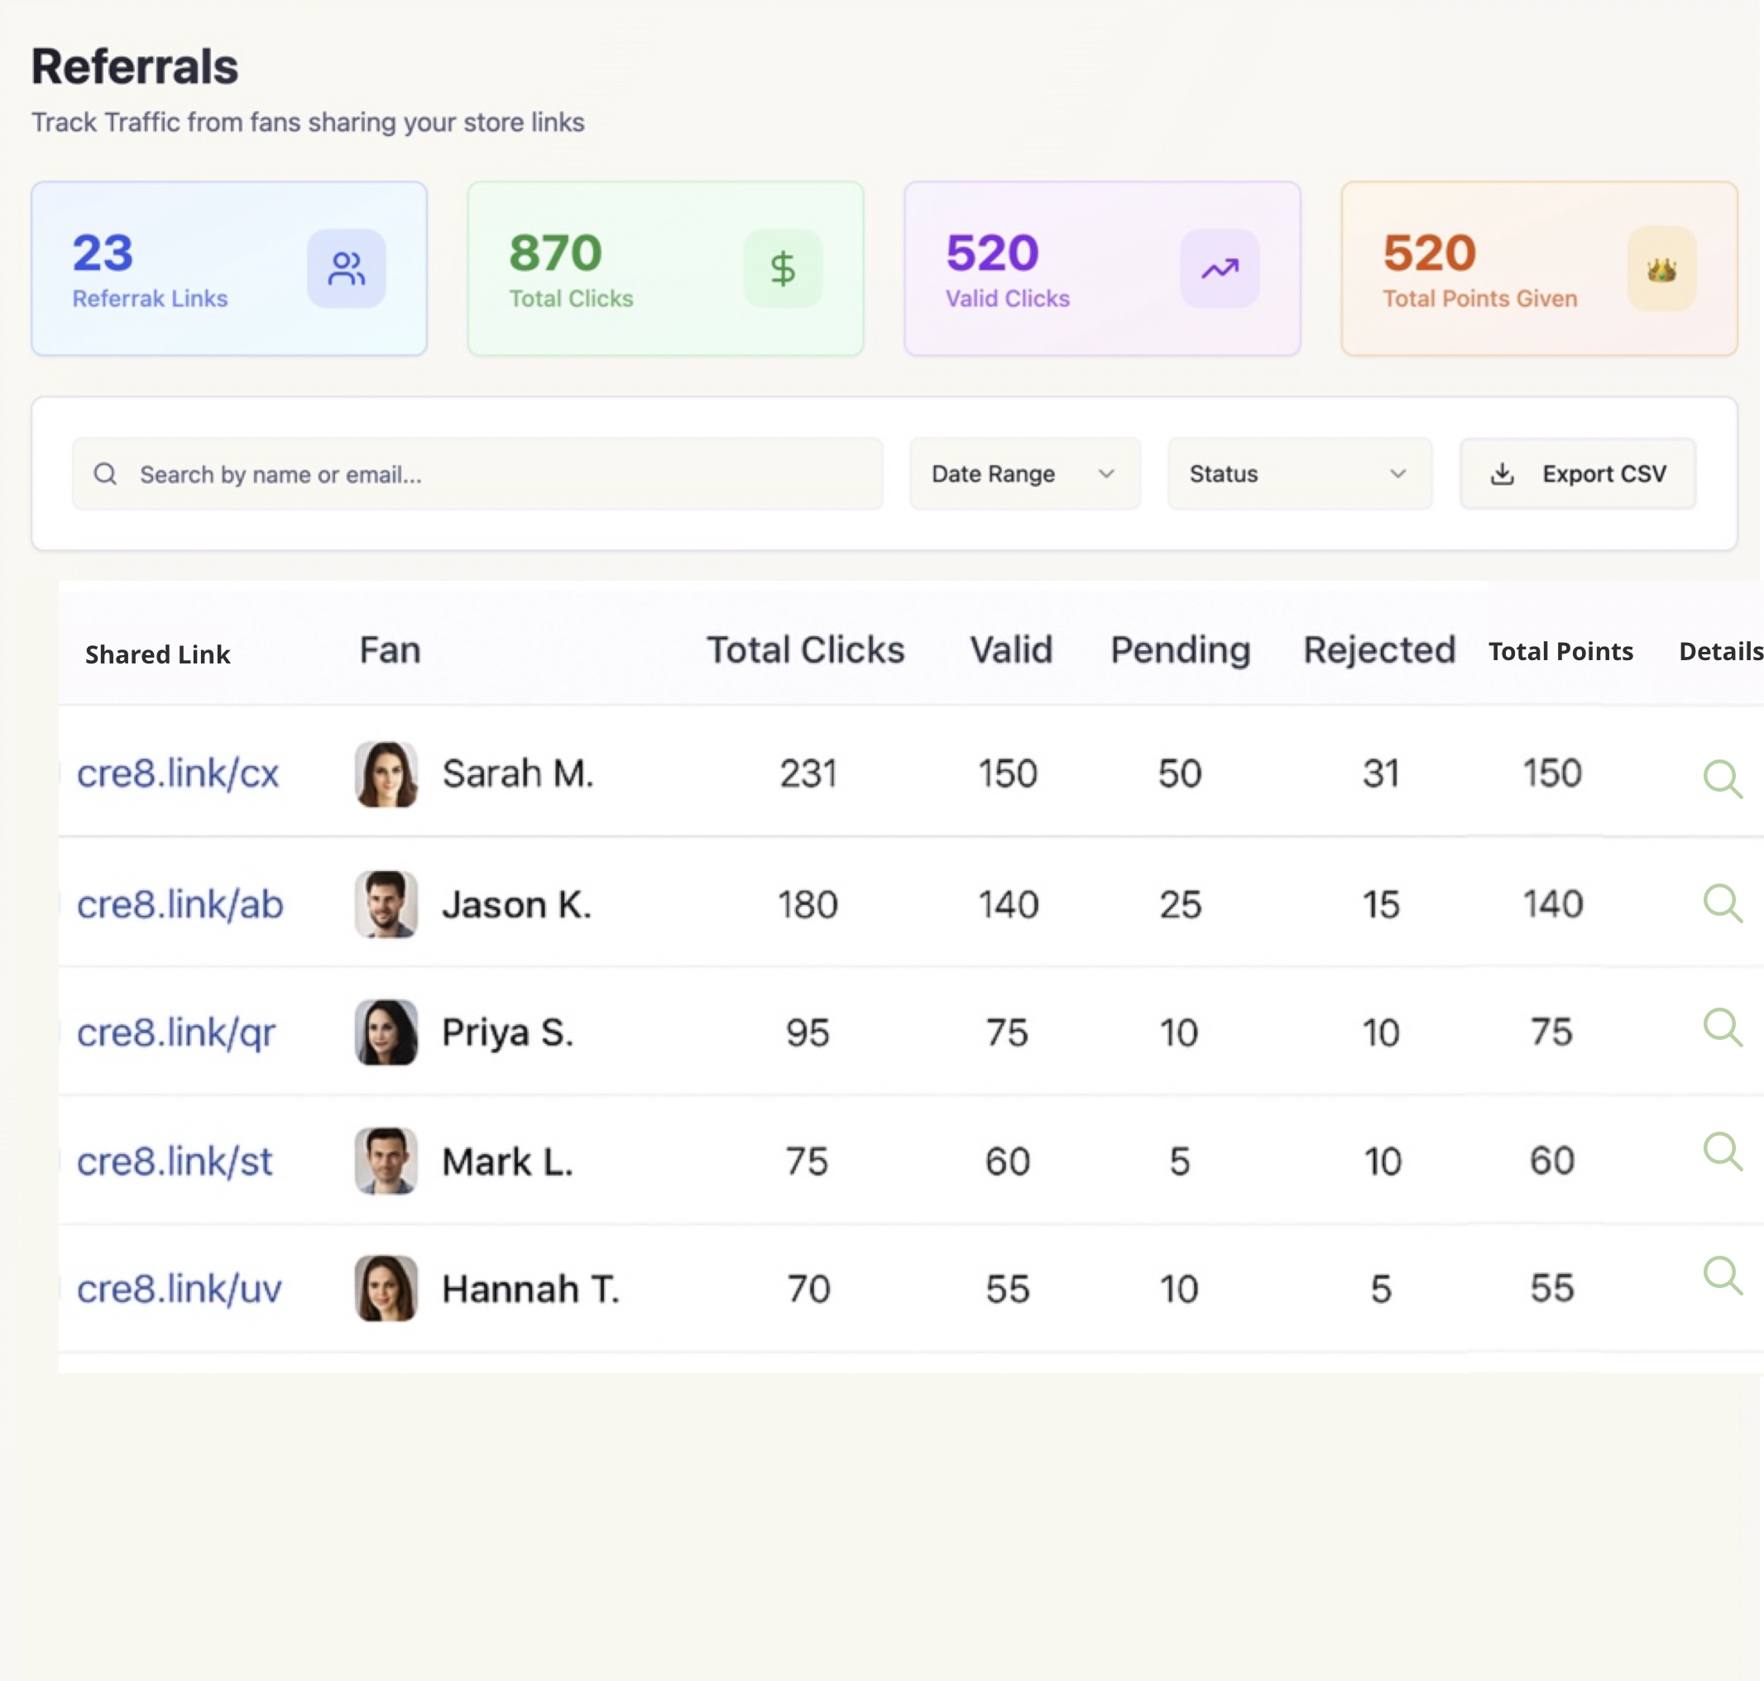The width and height of the screenshot is (1764, 1681).
Task: Click Mark L. avatar thumbnail
Action: 386,1161
